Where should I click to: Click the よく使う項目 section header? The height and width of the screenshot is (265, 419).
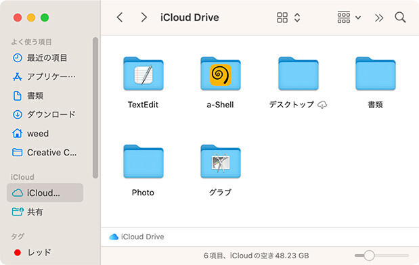(x=32, y=42)
